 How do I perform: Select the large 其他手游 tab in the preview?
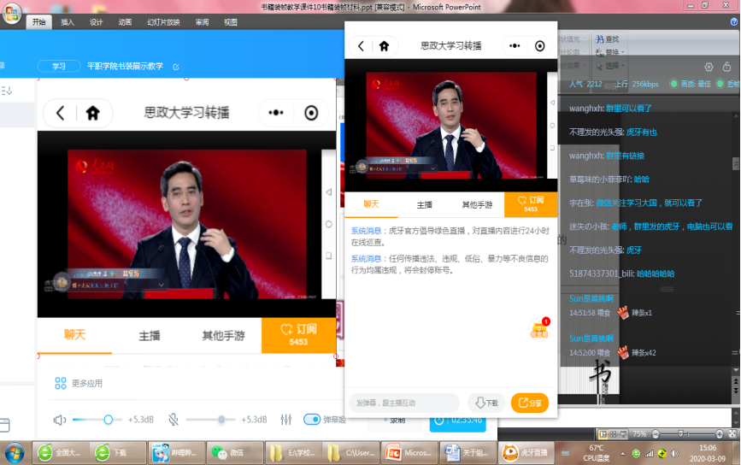pyautogui.click(x=223, y=336)
